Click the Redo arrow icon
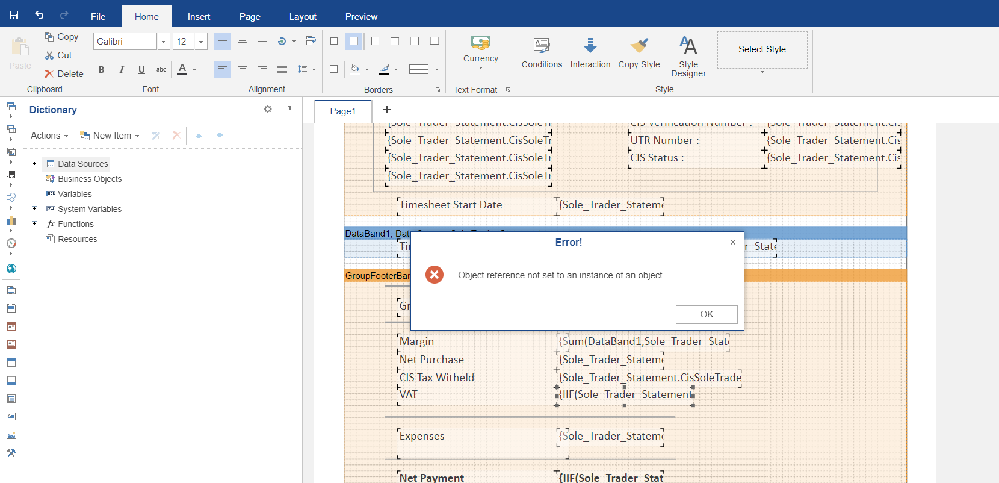This screenshot has width=999, height=483. pyautogui.click(x=64, y=15)
